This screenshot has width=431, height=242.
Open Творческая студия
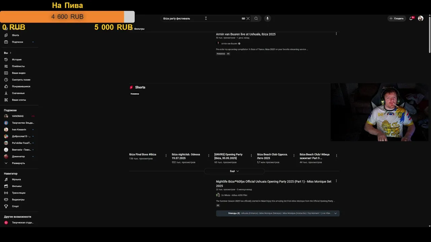click(19, 223)
